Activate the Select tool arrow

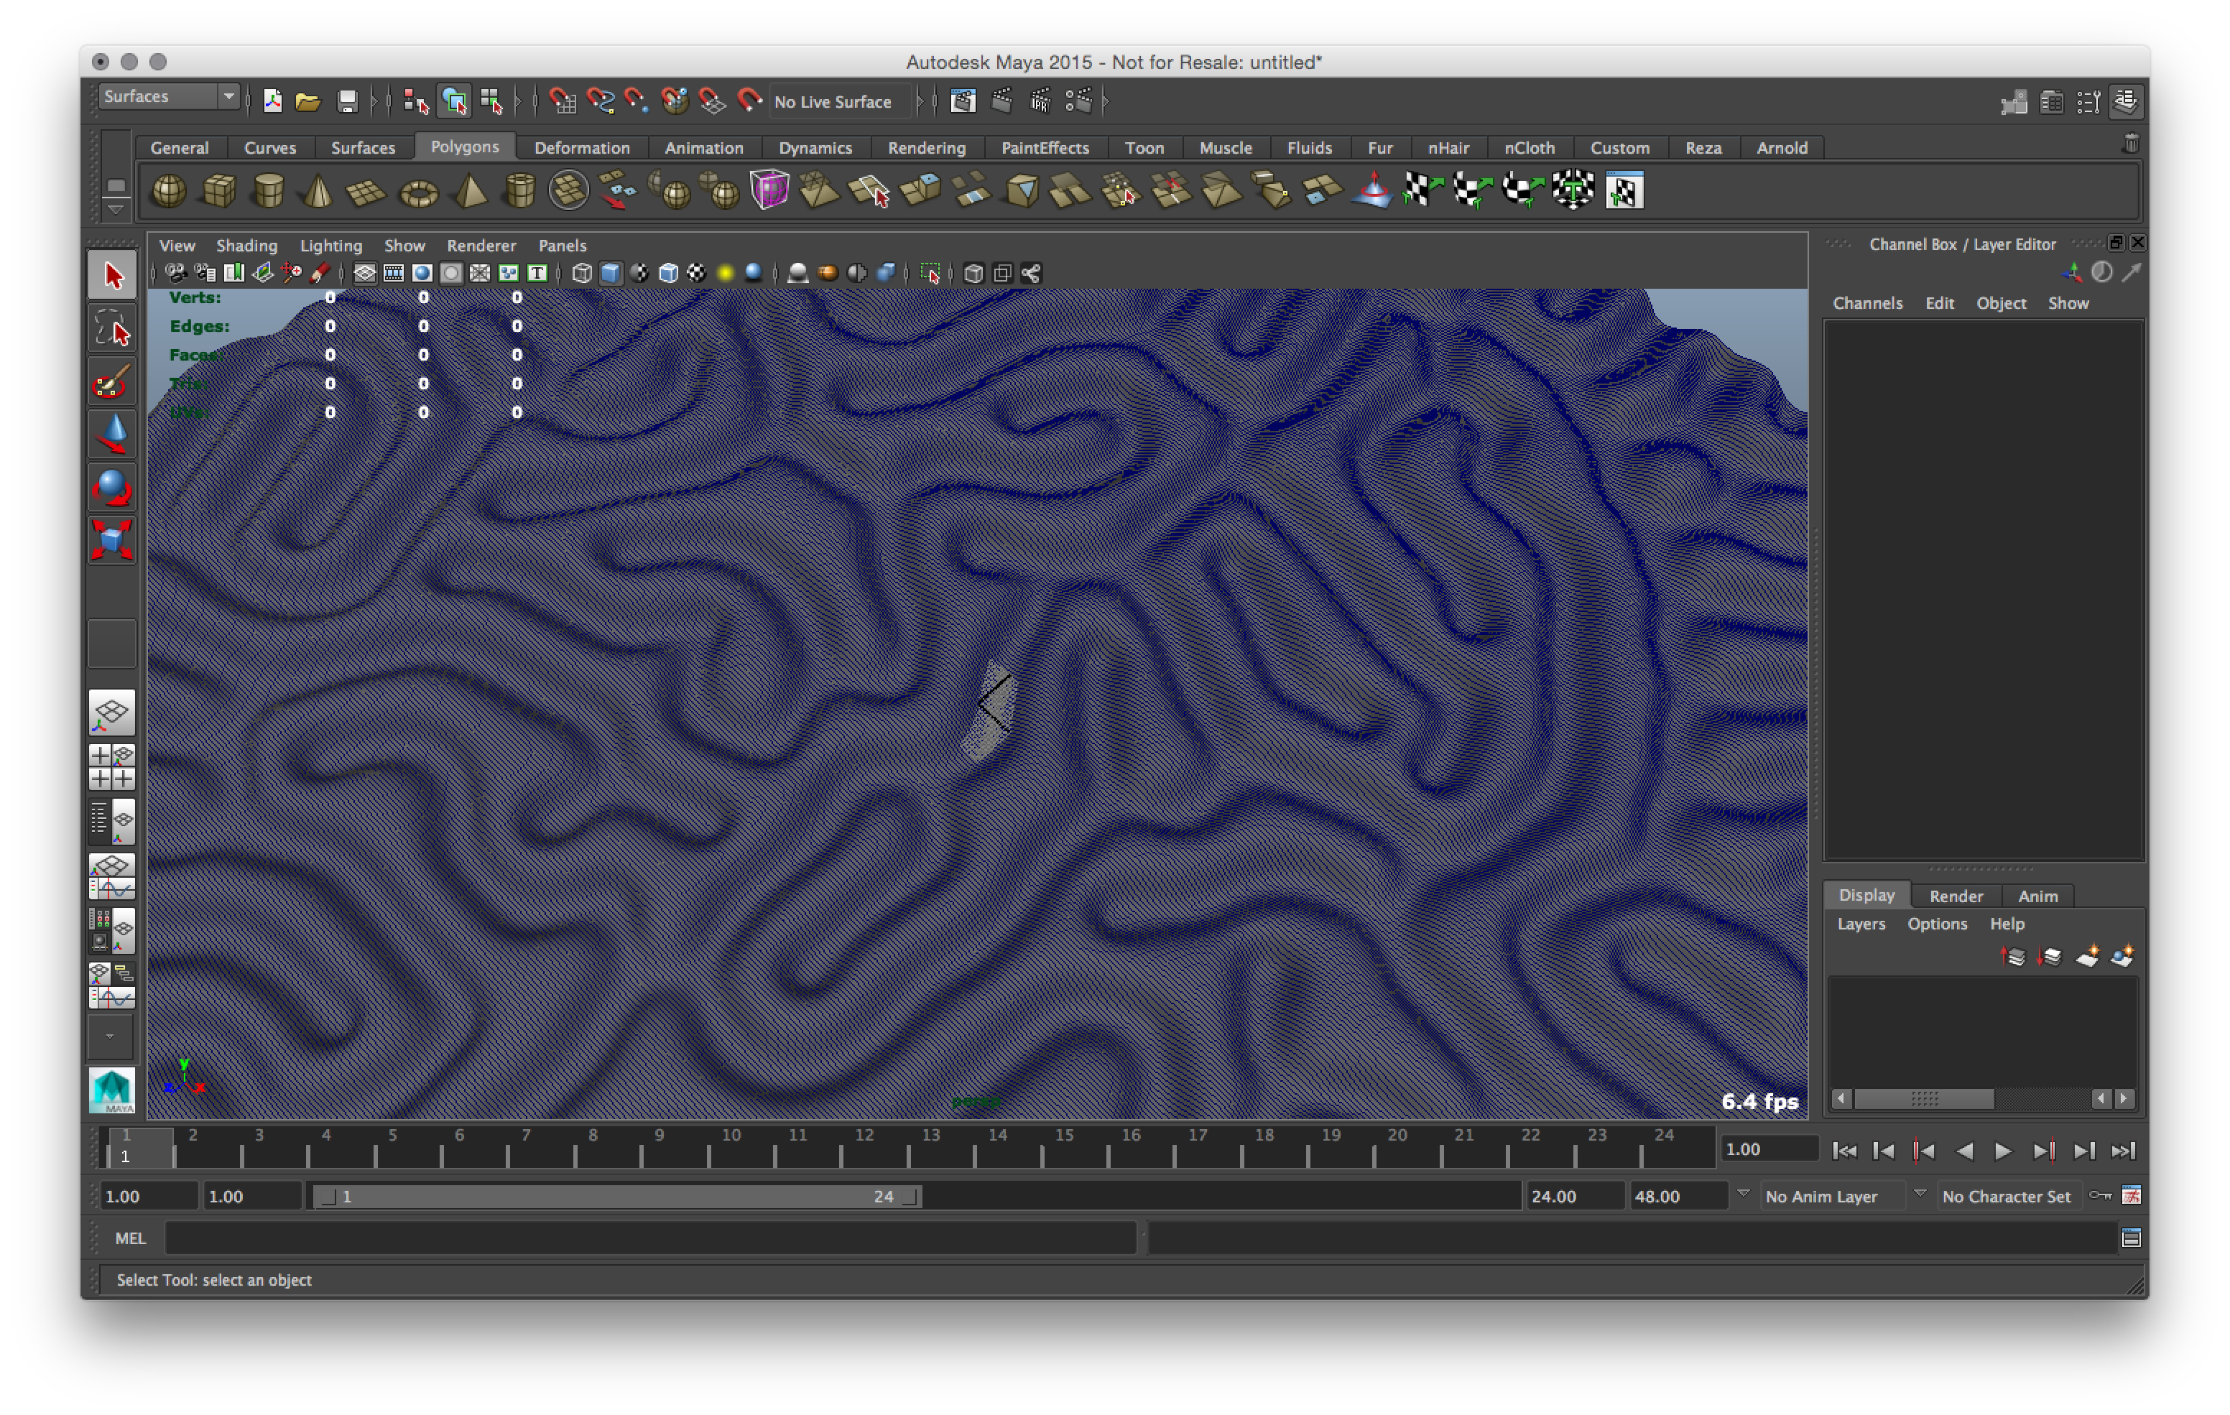coord(112,275)
